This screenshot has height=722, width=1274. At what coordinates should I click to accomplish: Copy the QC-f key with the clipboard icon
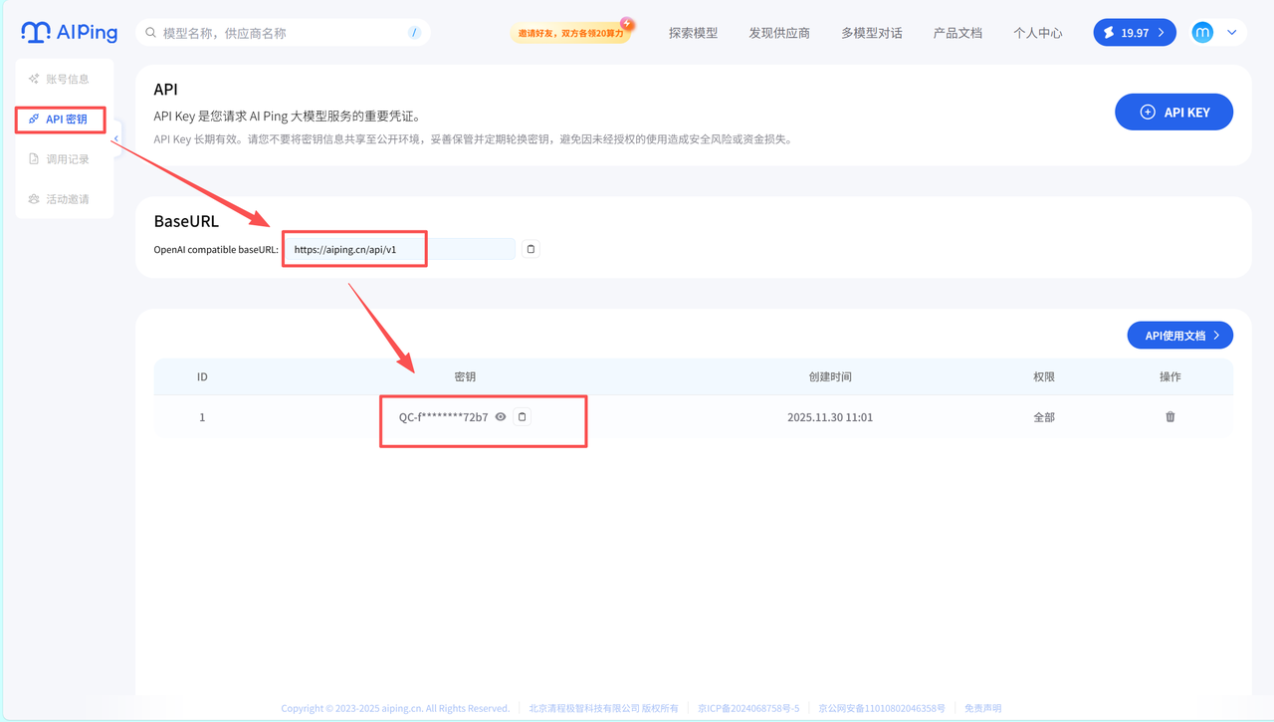[x=522, y=417]
